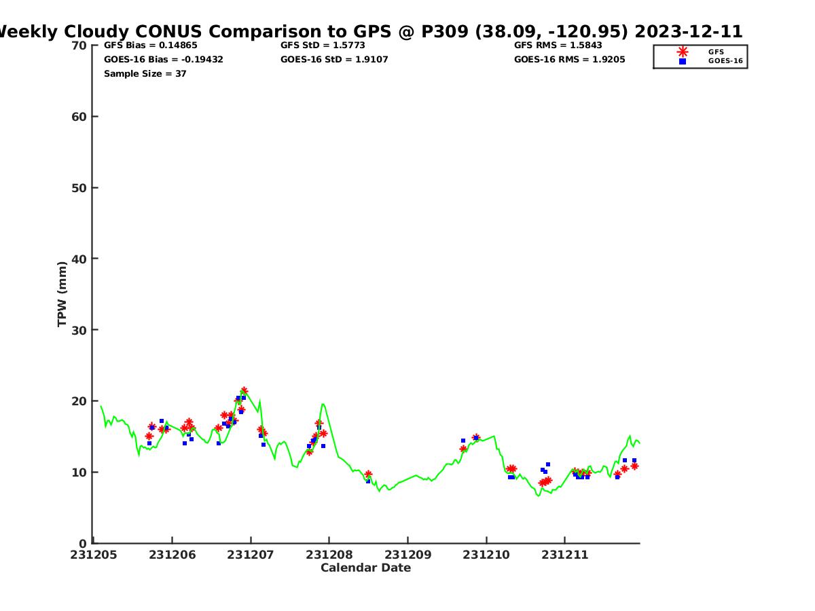Click the GFS Bias = 0.14865 statistic
Viewport: 815px width, 611px height.
click(150, 45)
